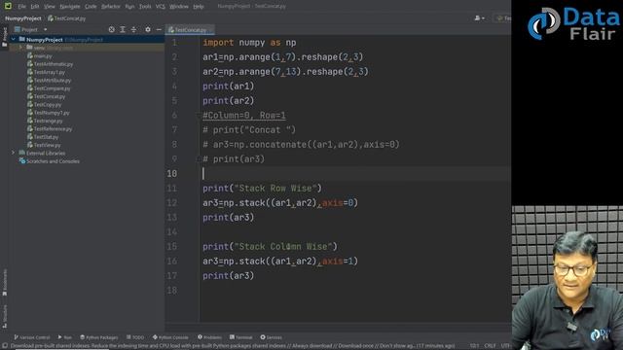Open the Help menu
Image resolution: width=623 pixels, height=350 pixels.
[x=199, y=7]
